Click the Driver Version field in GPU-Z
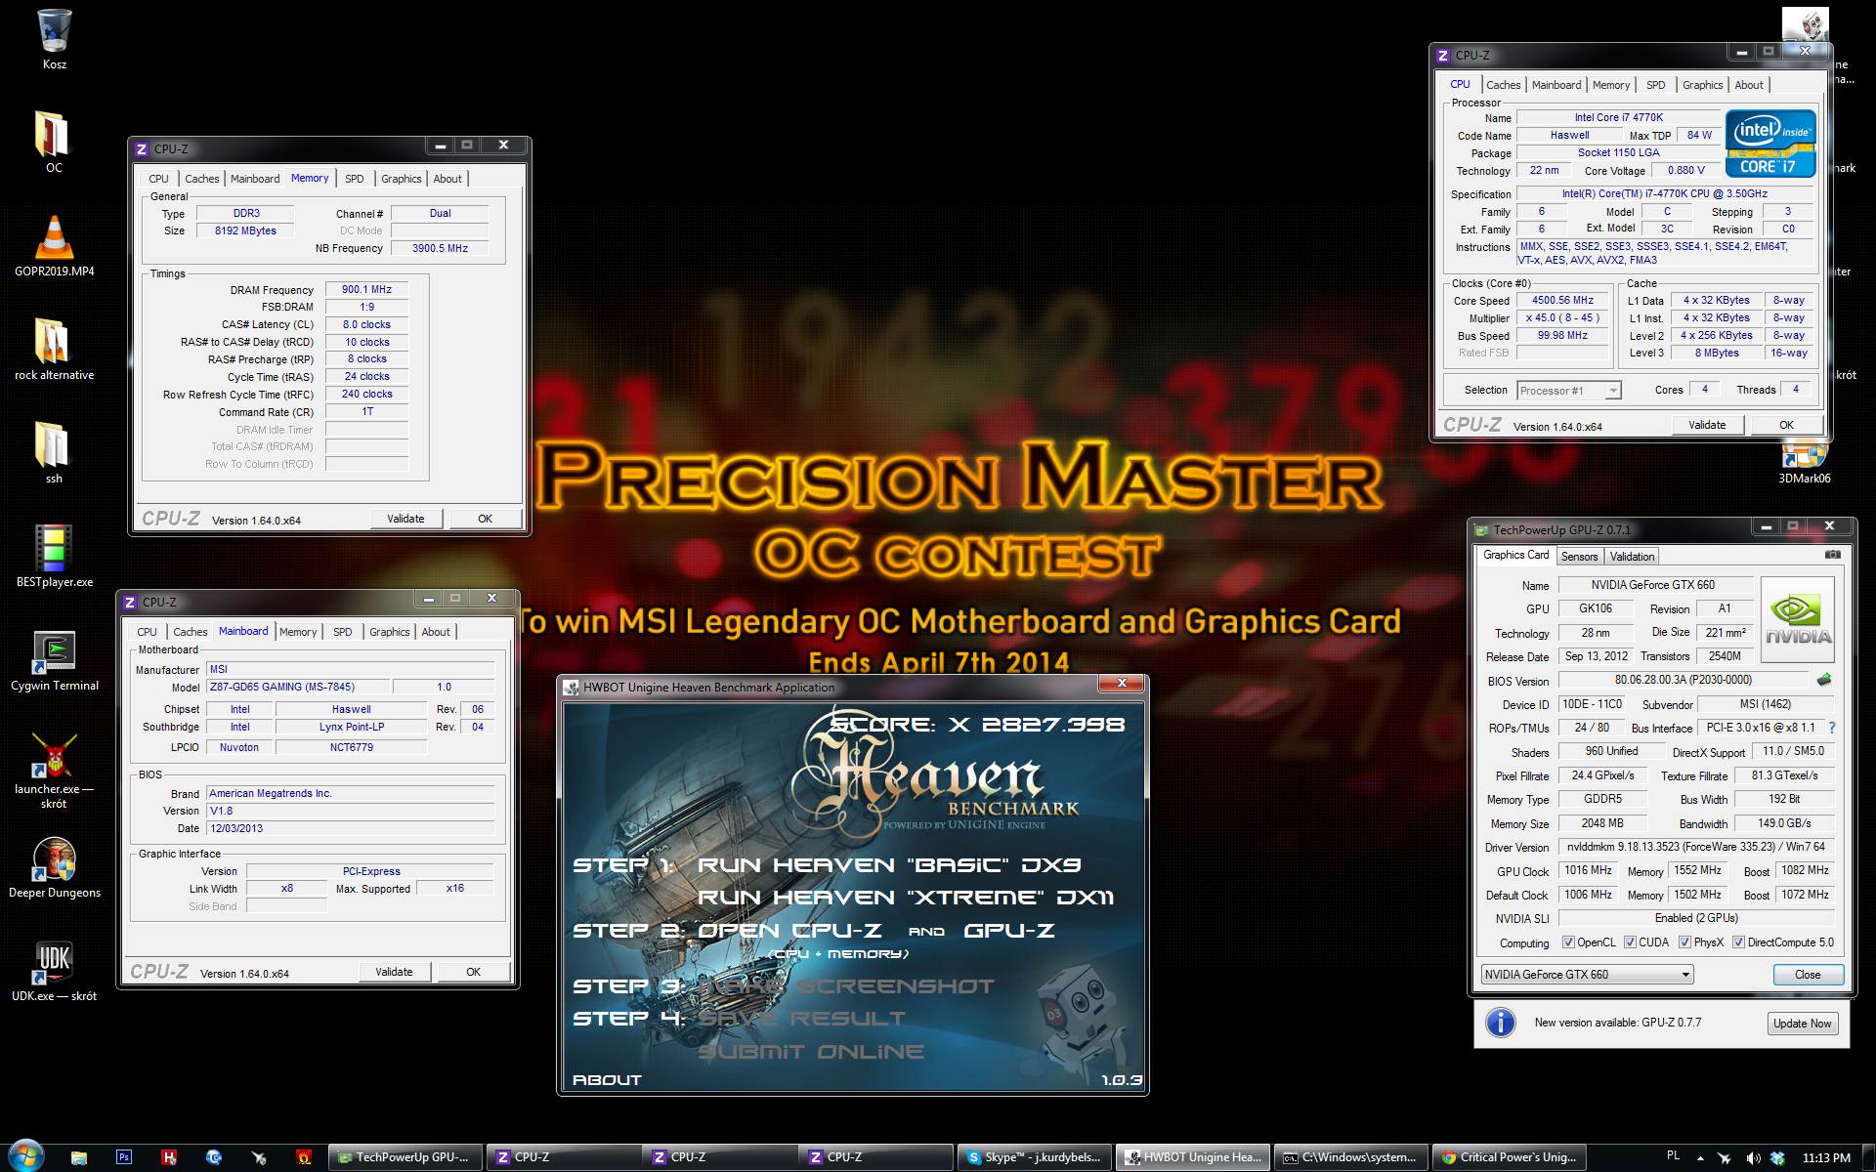Screen dimensions: 1876x1172 coord(1695,847)
